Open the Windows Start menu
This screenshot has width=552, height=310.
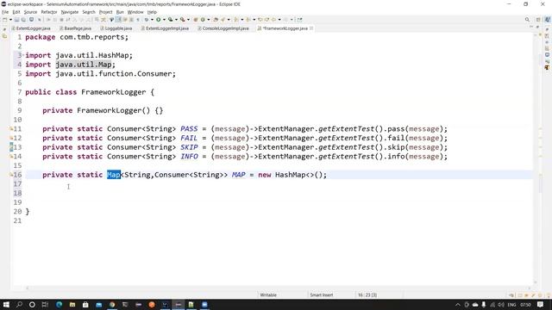6,304
